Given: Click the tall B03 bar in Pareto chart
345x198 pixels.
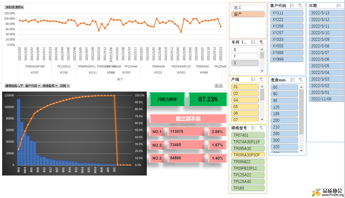Looking at the screenshot, I should (x=19, y=132).
